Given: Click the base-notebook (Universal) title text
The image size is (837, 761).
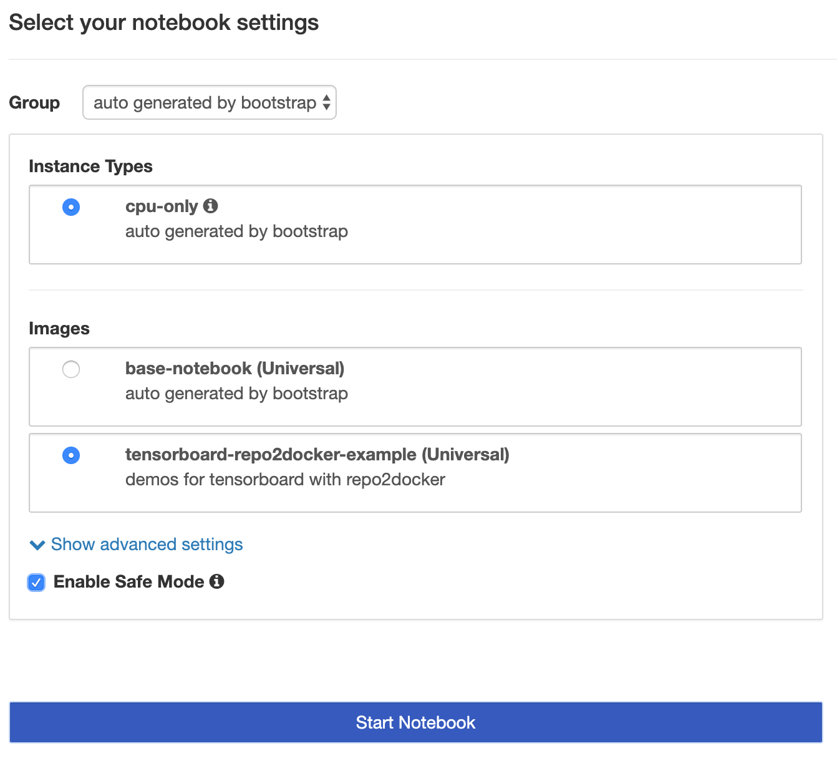Looking at the screenshot, I should [x=235, y=368].
